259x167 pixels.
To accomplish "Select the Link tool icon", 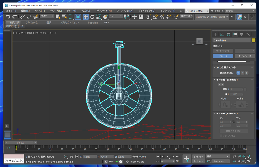I will click(x=22, y=17).
